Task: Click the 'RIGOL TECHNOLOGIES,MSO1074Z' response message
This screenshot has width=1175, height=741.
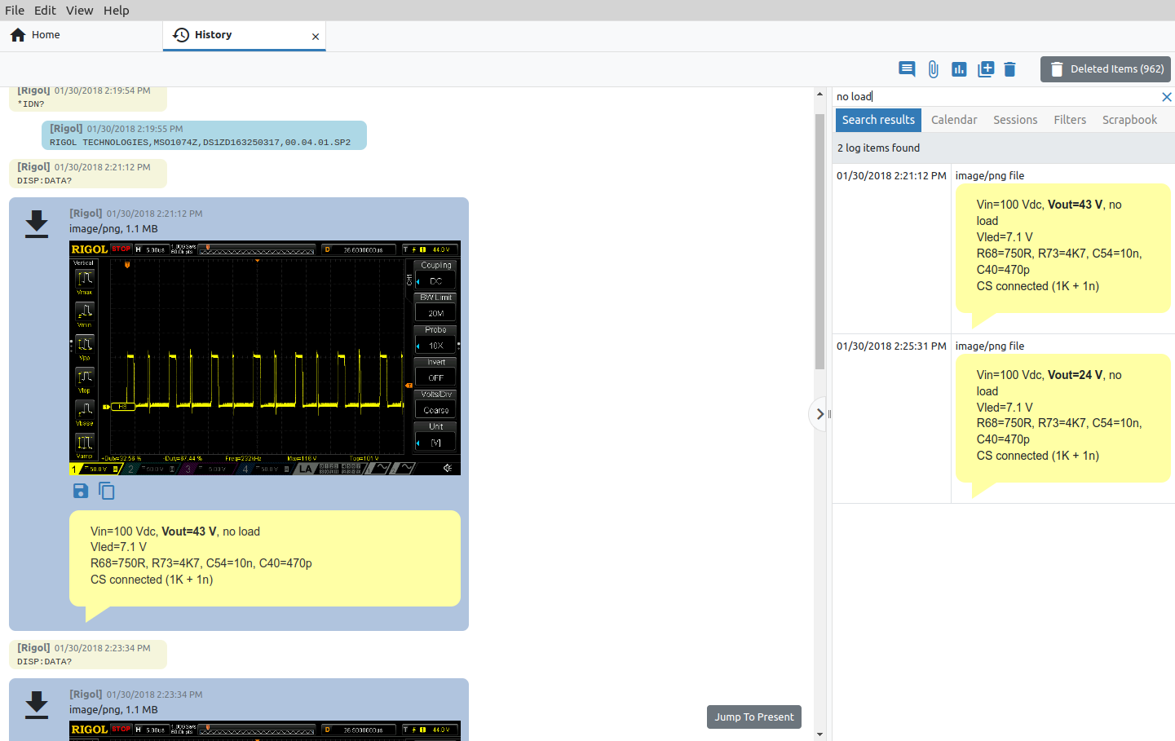Action: pos(204,135)
